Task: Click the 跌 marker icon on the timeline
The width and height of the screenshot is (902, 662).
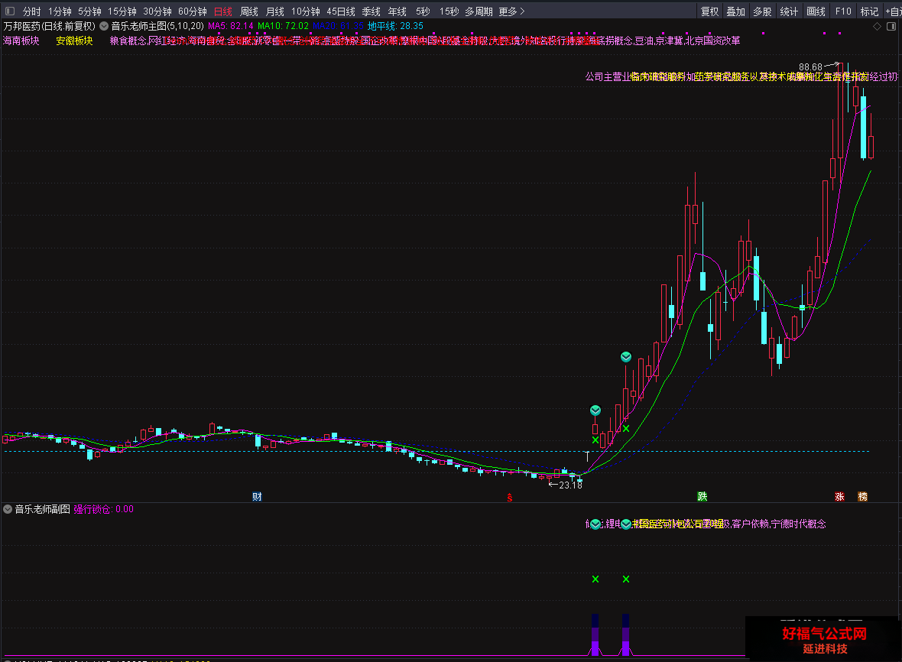Action: [x=702, y=496]
